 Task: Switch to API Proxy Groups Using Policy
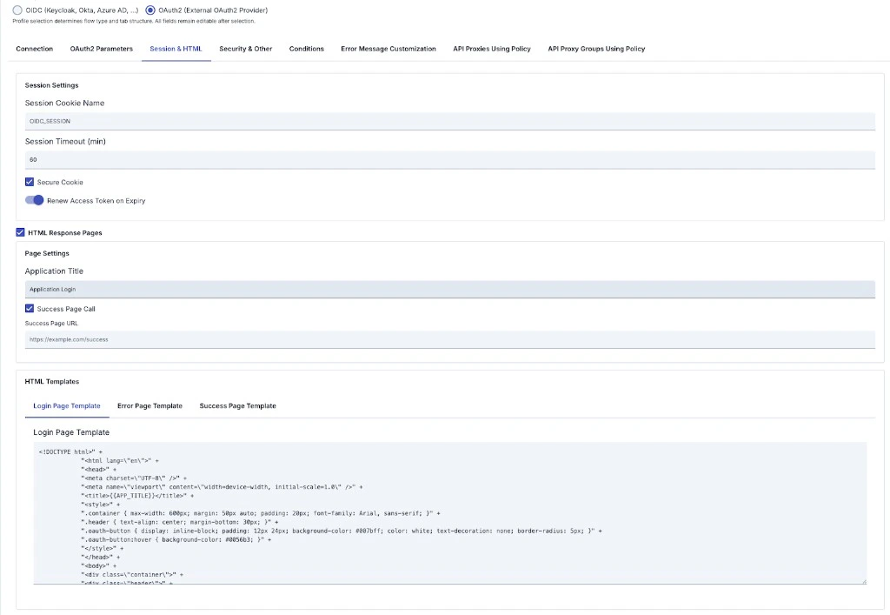[595, 50]
